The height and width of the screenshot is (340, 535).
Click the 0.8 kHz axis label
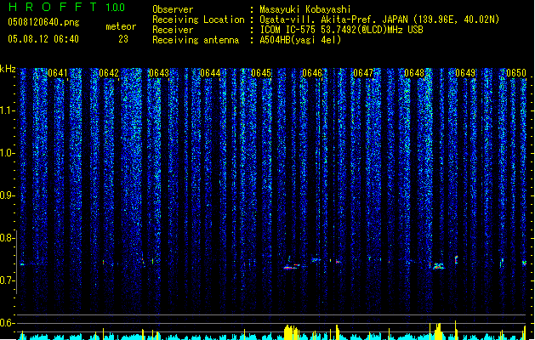click(8, 238)
